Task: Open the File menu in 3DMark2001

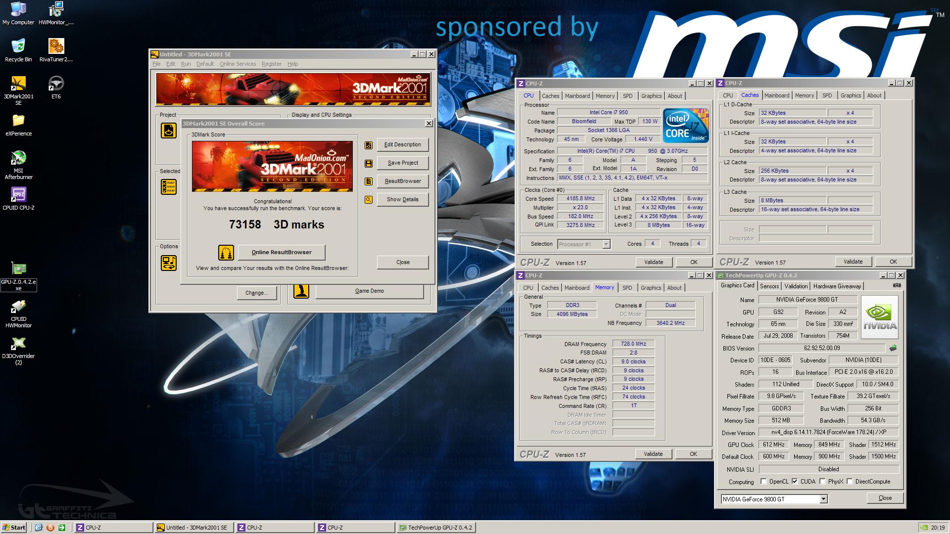Action: [x=156, y=64]
